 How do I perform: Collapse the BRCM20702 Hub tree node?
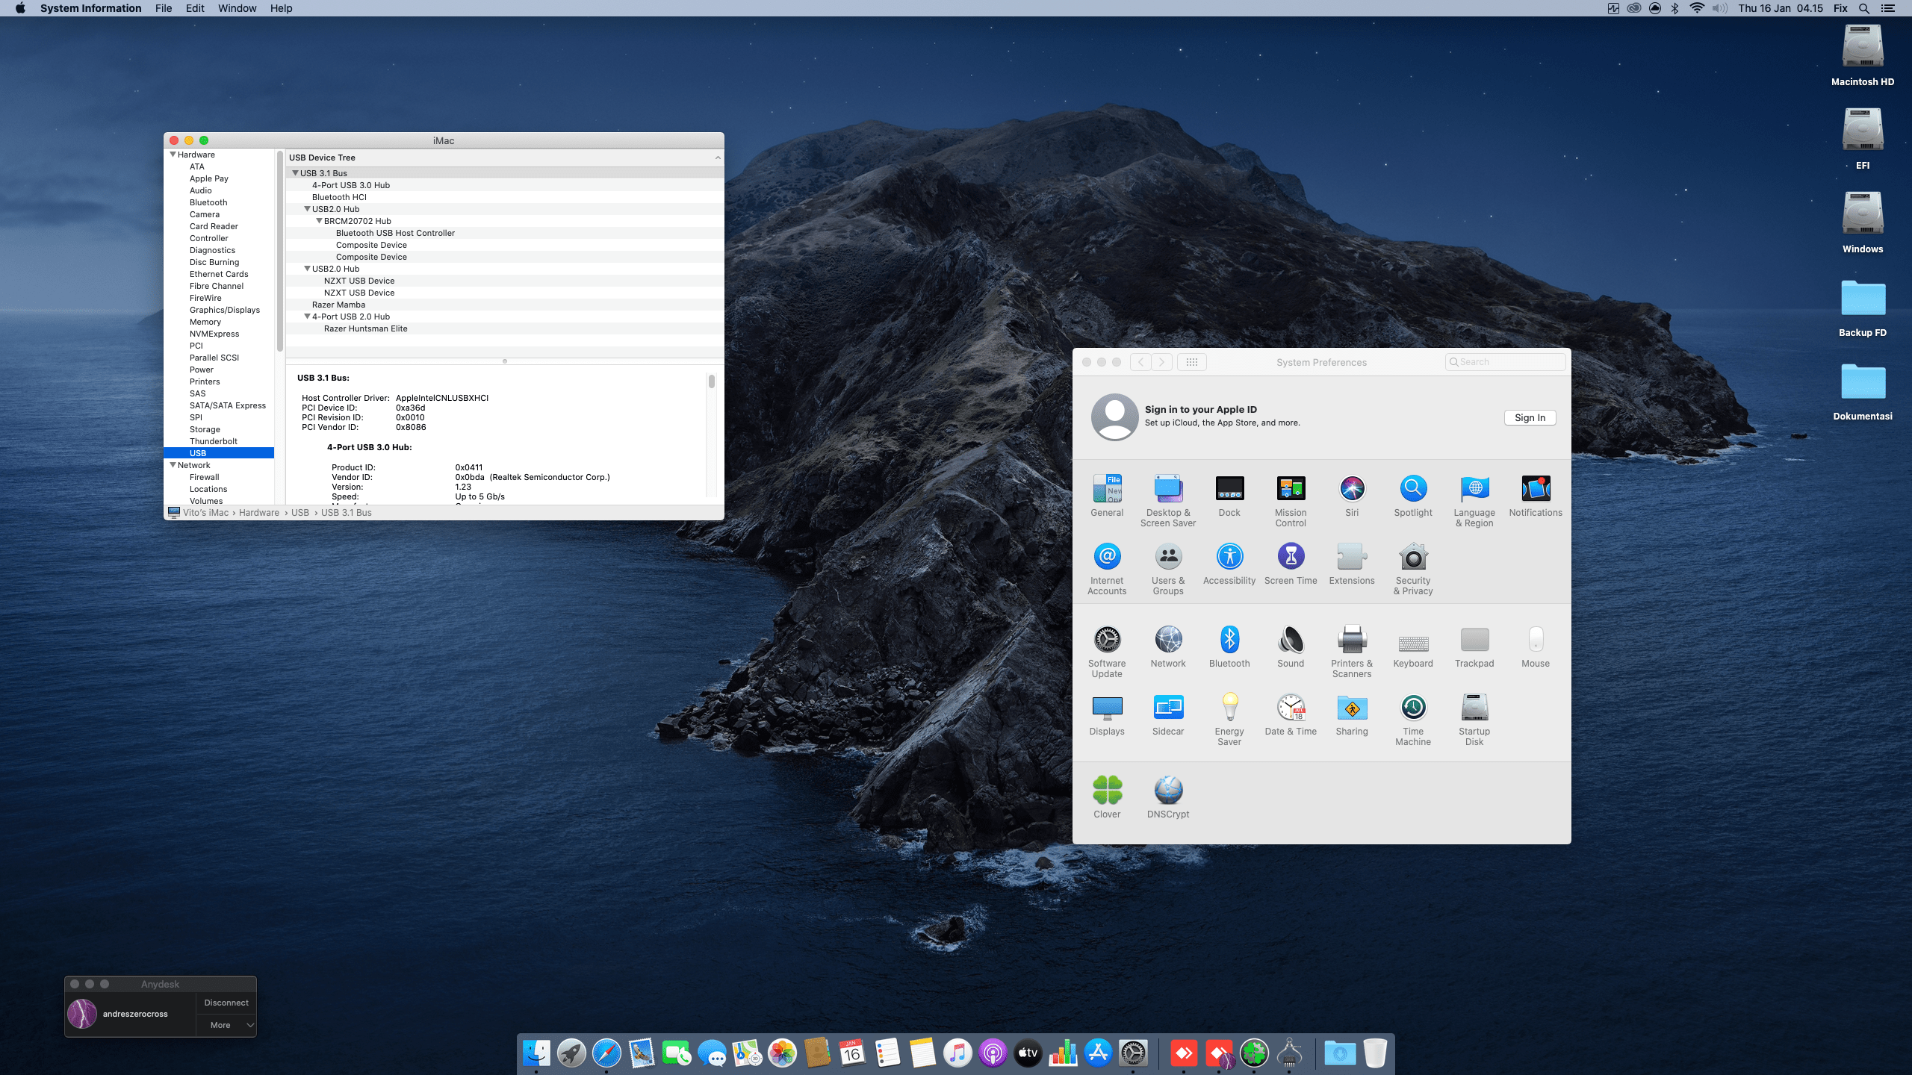319,221
